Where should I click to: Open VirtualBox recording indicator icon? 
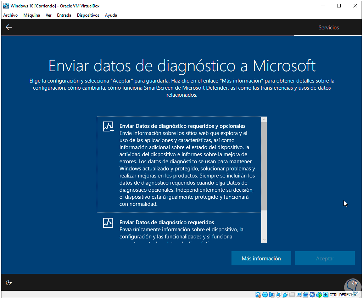(x=305, y=295)
